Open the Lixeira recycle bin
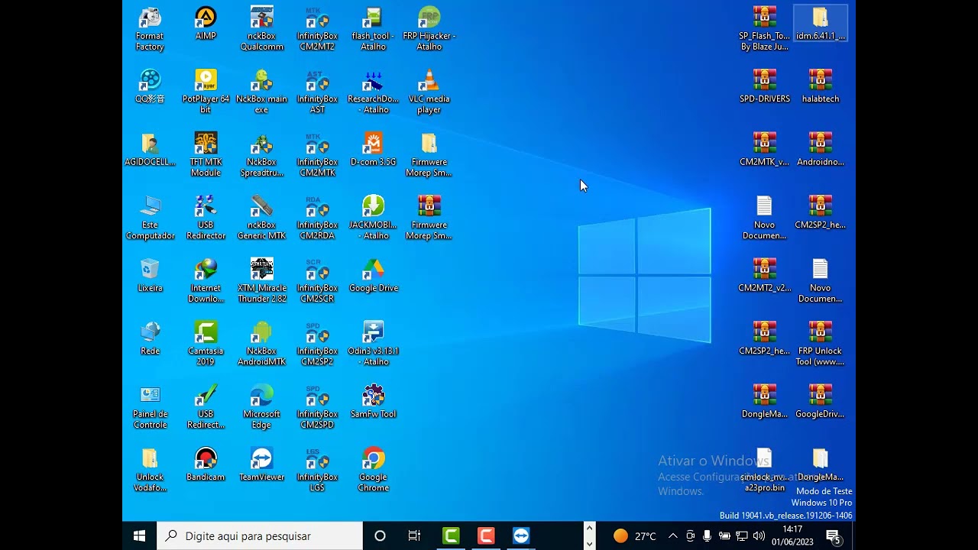Viewport: 978px width, 550px height. pos(150,276)
